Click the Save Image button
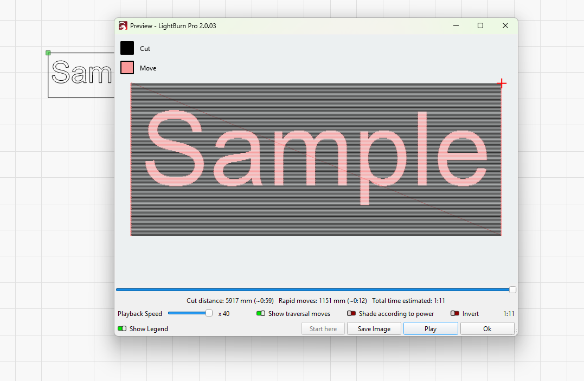This screenshot has width=584, height=381. point(374,329)
